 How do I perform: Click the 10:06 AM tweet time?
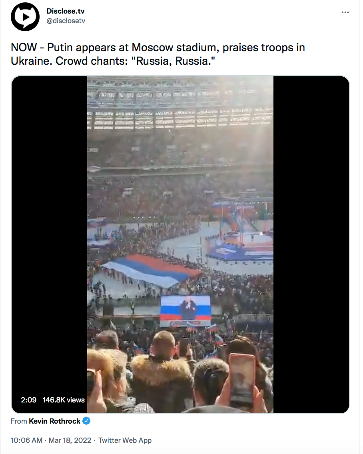26,440
